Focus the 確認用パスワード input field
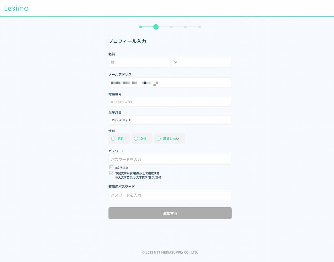 pyautogui.click(x=170, y=195)
